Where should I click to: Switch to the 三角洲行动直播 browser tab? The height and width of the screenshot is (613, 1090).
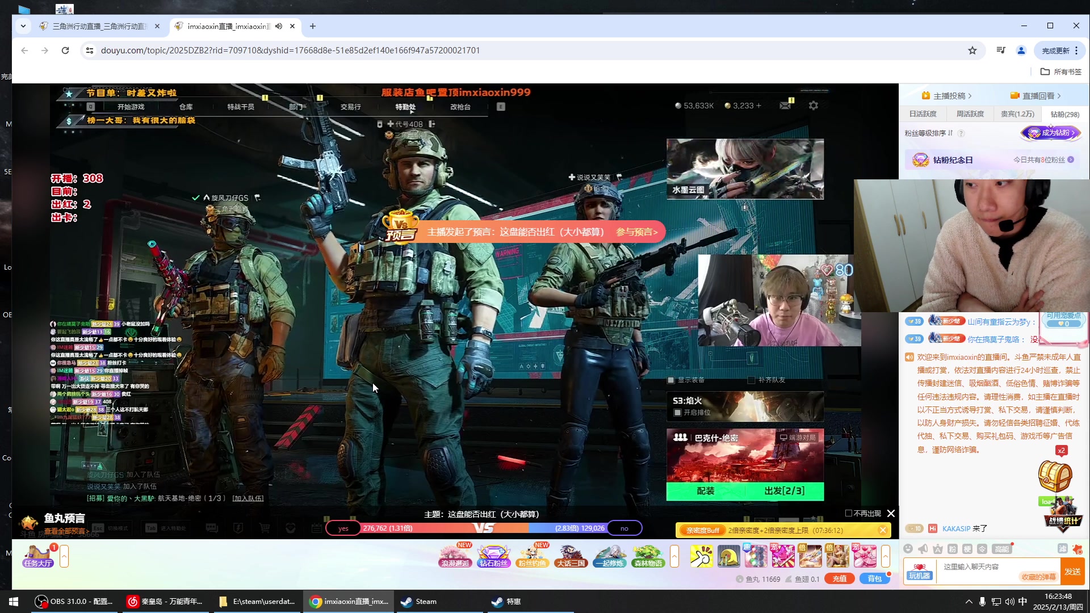pyautogui.click(x=100, y=26)
